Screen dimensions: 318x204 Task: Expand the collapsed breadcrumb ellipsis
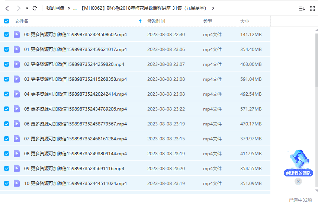pyautogui.click(x=75, y=8)
